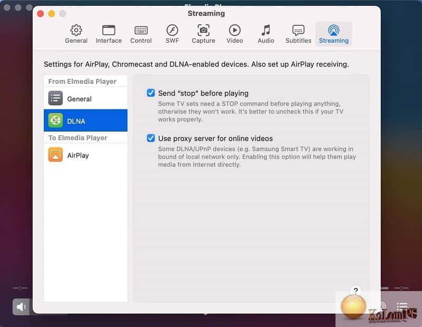Switch to the Interface preferences tab
Screen dimensions: 422x327
pyautogui.click(x=109, y=34)
